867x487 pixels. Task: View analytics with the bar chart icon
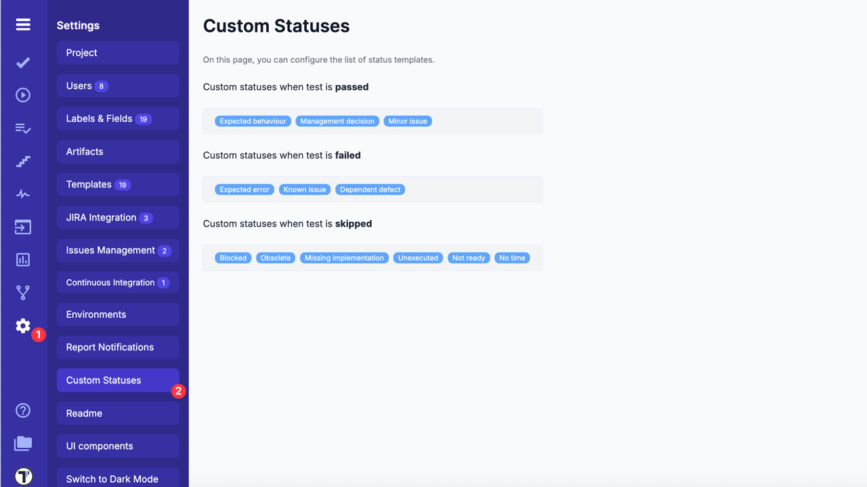click(x=23, y=259)
